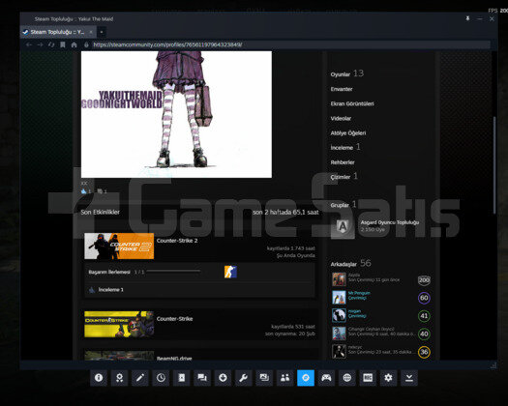The width and height of the screenshot is (508, 406).
Task: Open the BeamNG.drive game link
Action: click(174, 358)
